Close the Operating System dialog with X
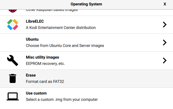The image size is (173, 109). [x=165, y=4]
